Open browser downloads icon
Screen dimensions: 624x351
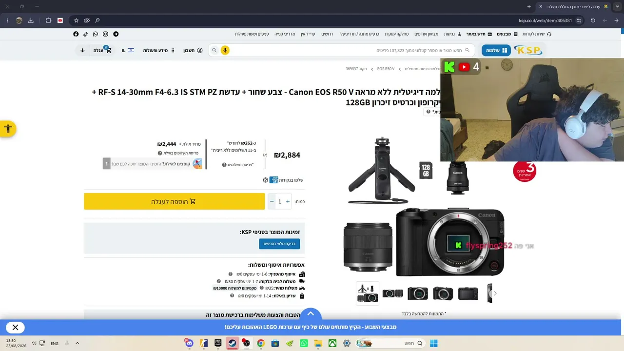[31, 20]
